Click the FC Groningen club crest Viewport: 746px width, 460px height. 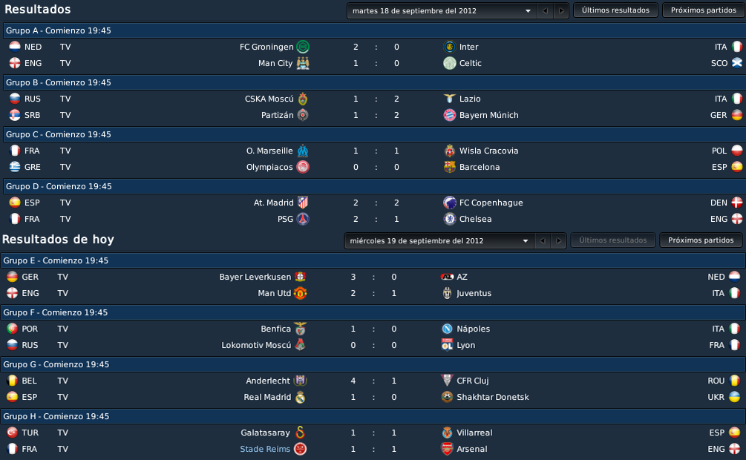pos(303,47)
